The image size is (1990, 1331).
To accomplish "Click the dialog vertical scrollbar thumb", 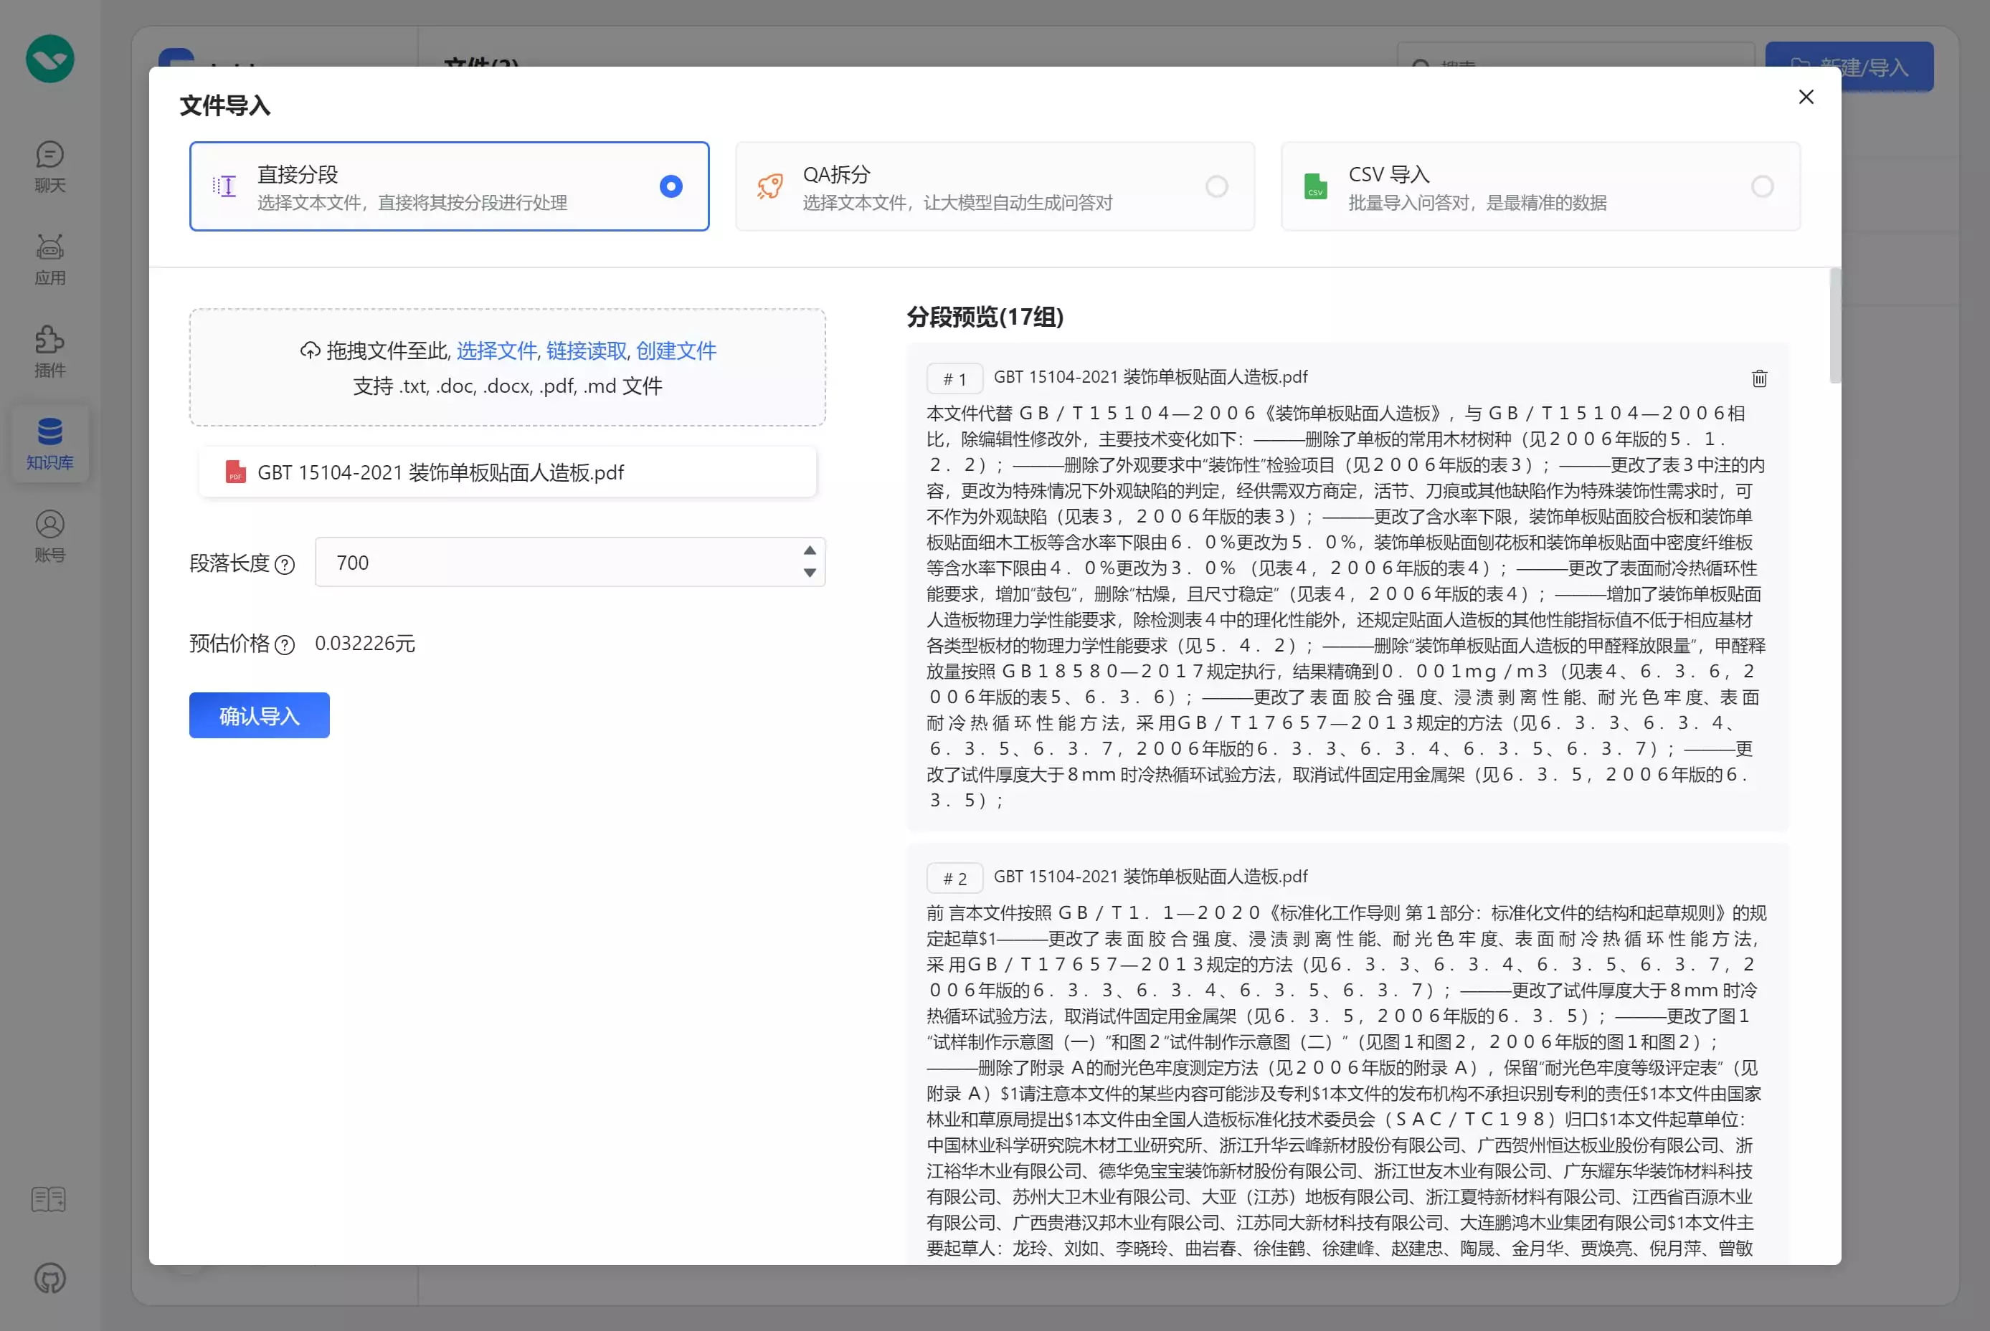I will pos(1834,325).
